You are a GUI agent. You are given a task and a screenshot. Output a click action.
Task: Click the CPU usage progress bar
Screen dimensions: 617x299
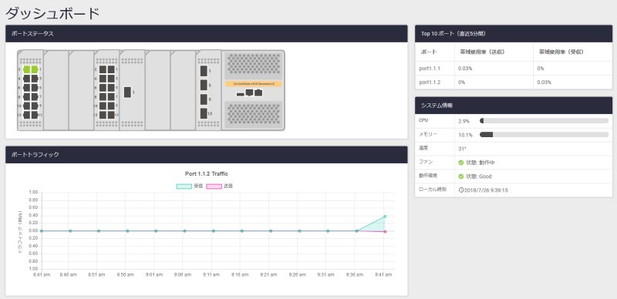coord(544,121)
